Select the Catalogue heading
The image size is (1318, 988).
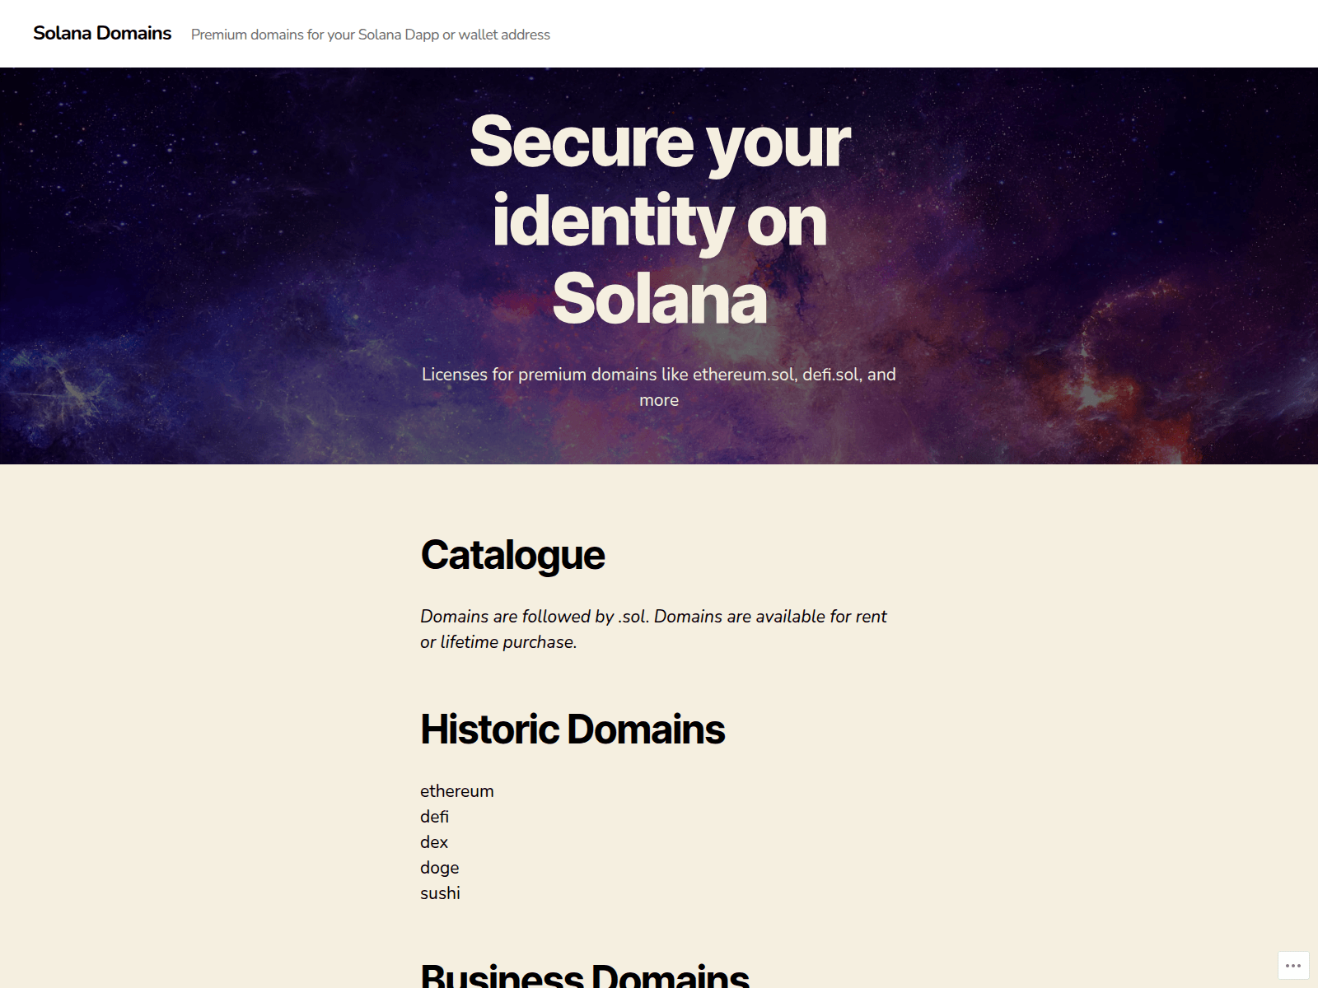tap(512, 555)
